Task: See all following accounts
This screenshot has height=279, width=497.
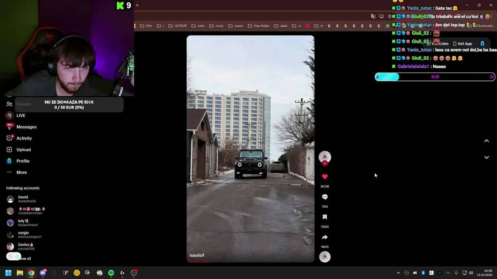Action: tap(26, 258)
